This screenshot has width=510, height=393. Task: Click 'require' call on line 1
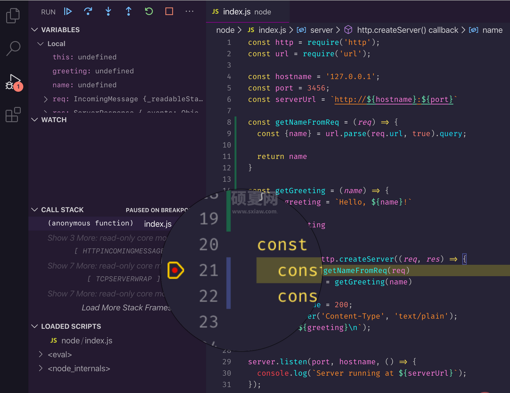pos(323,42)
